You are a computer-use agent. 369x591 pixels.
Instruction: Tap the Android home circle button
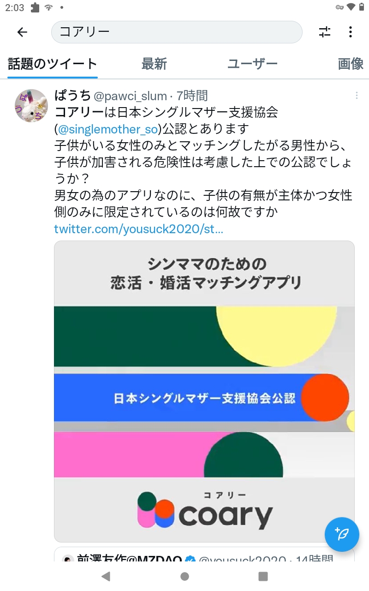point(184,576)
